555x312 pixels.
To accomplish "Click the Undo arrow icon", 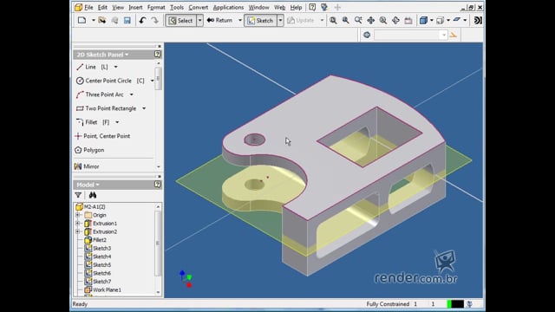I will tap(142, 21).
